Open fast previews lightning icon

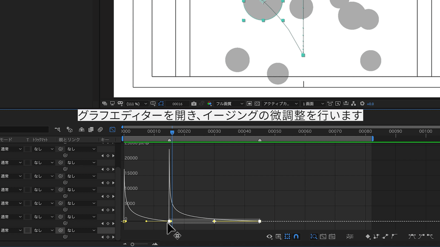pyautogui.click(x=338, y=104)
